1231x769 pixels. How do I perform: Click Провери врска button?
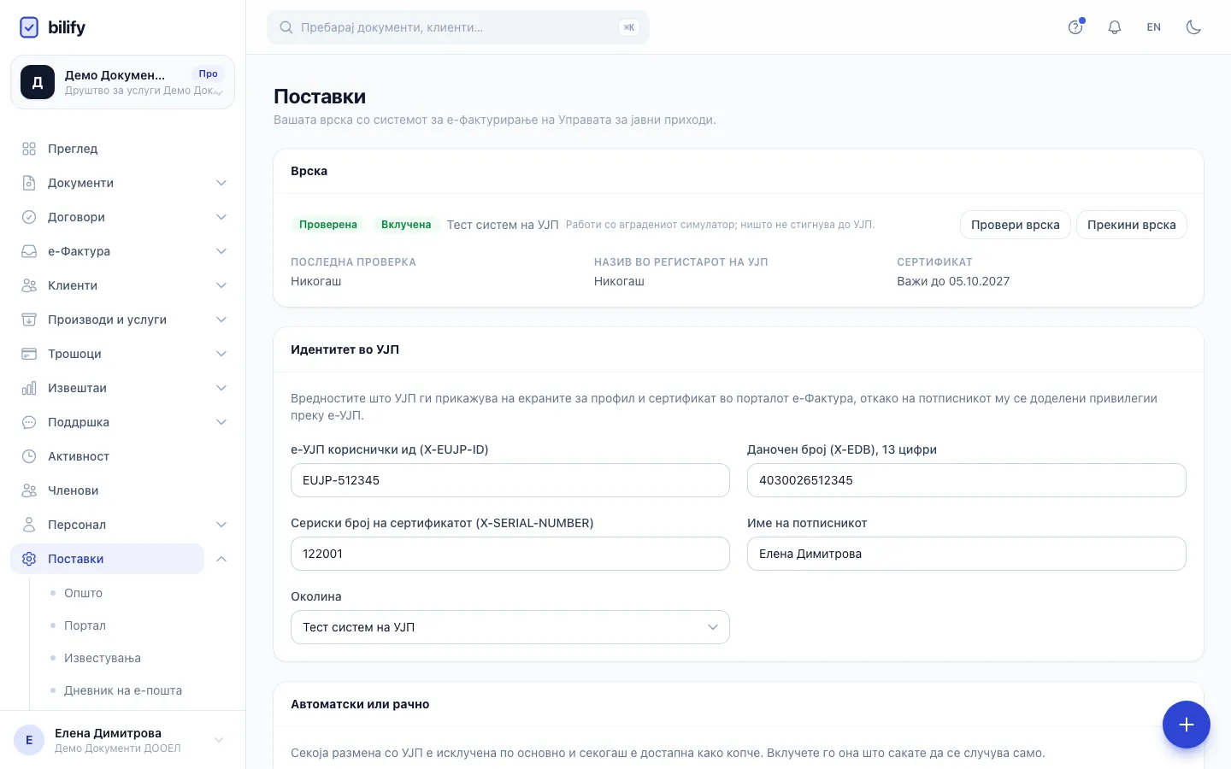[1016, 225]
